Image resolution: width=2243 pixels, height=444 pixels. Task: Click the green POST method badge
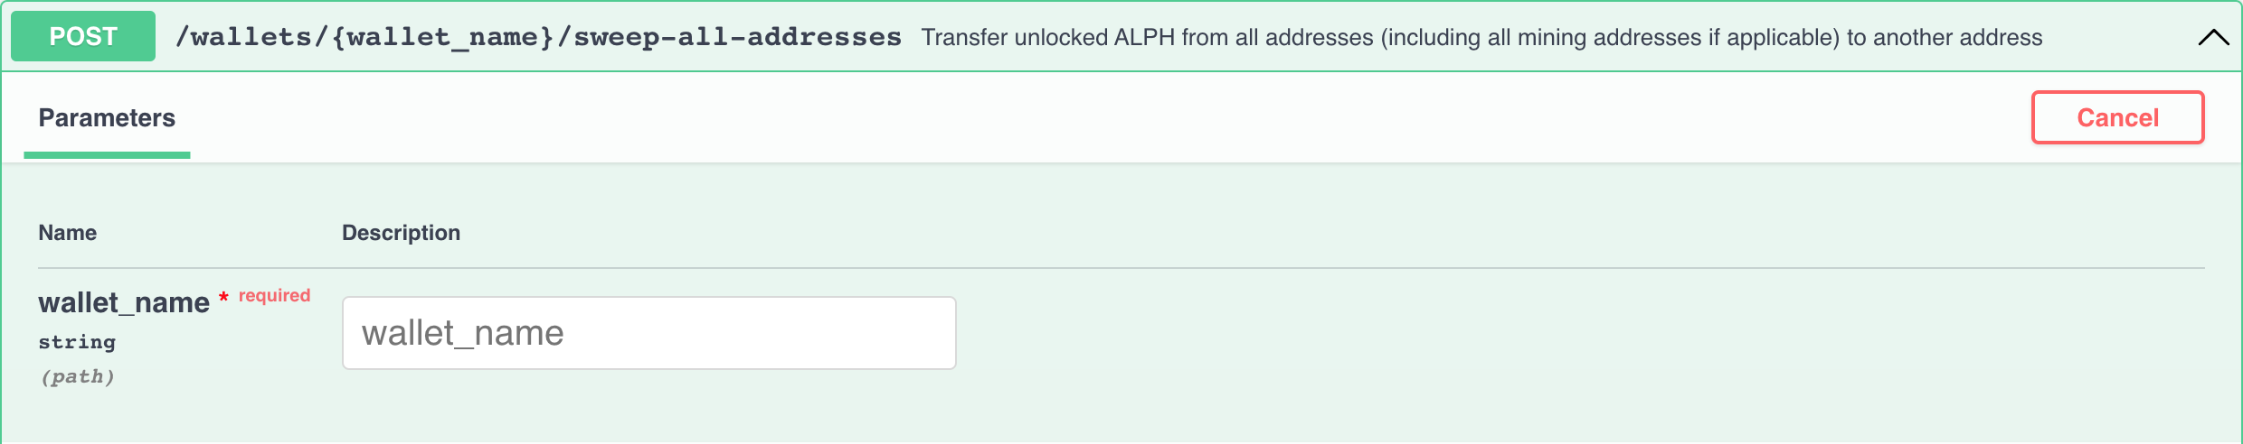[83, 36]
